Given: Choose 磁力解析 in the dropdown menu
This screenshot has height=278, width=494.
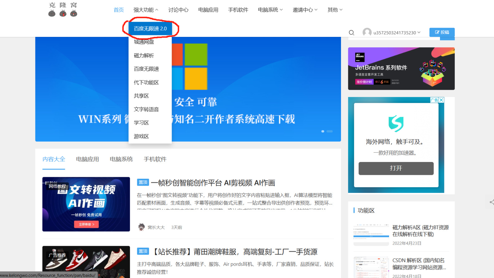Looking at the screenshot, I should pos(150,55).
